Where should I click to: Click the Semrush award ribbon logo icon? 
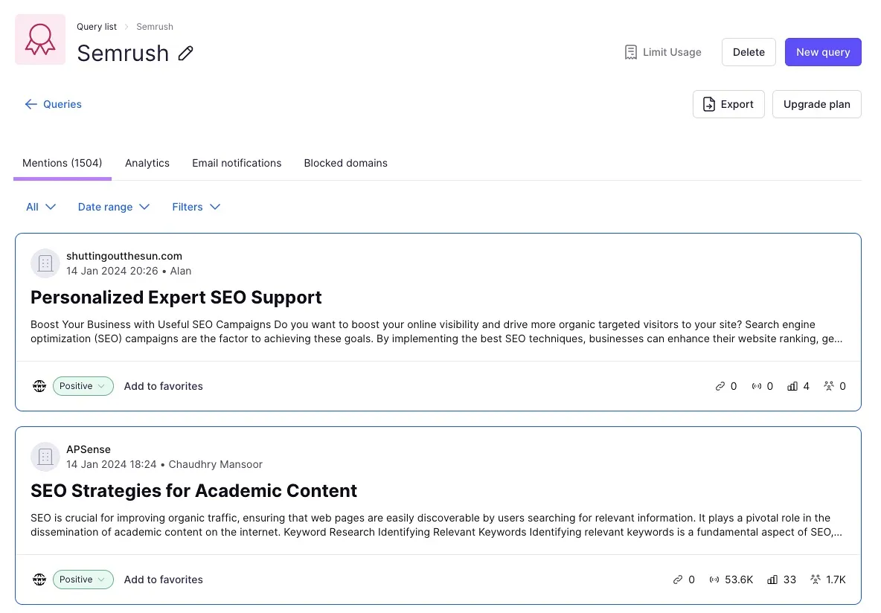pos(40,39)
